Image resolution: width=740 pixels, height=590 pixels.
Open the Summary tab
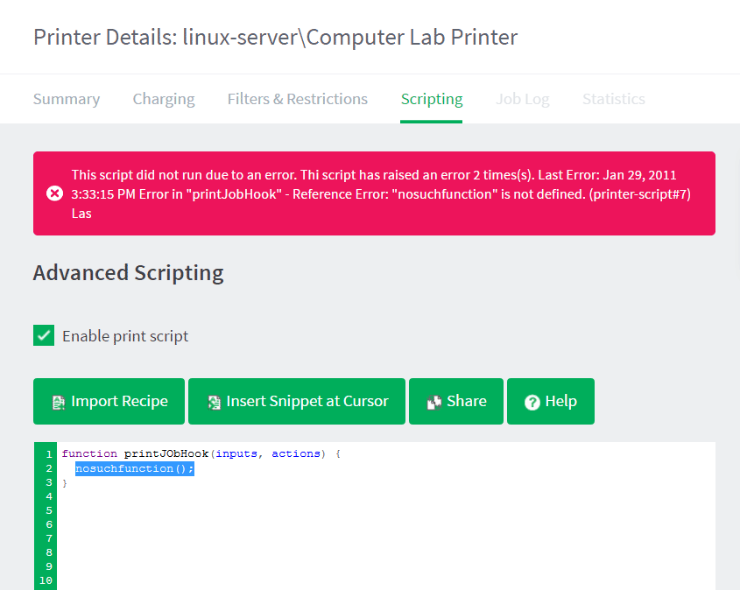coord(67,99)
